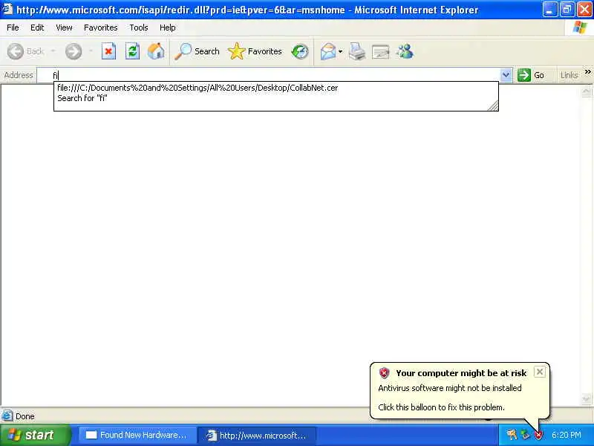Viewport: 594px width, 446px height.
Task: Click the Mail envelope icon
Action: (327, 51)
